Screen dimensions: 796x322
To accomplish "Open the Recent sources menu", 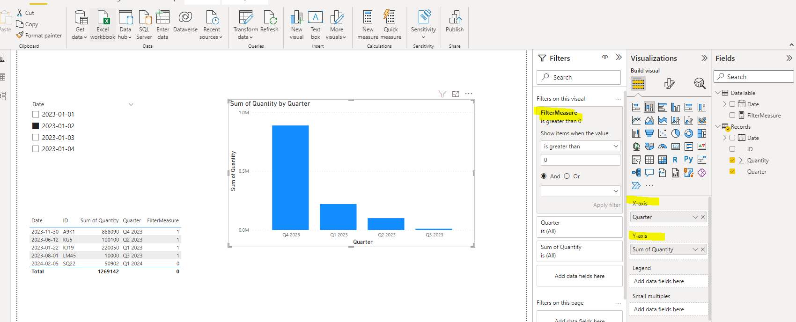I will coord(212,25).
